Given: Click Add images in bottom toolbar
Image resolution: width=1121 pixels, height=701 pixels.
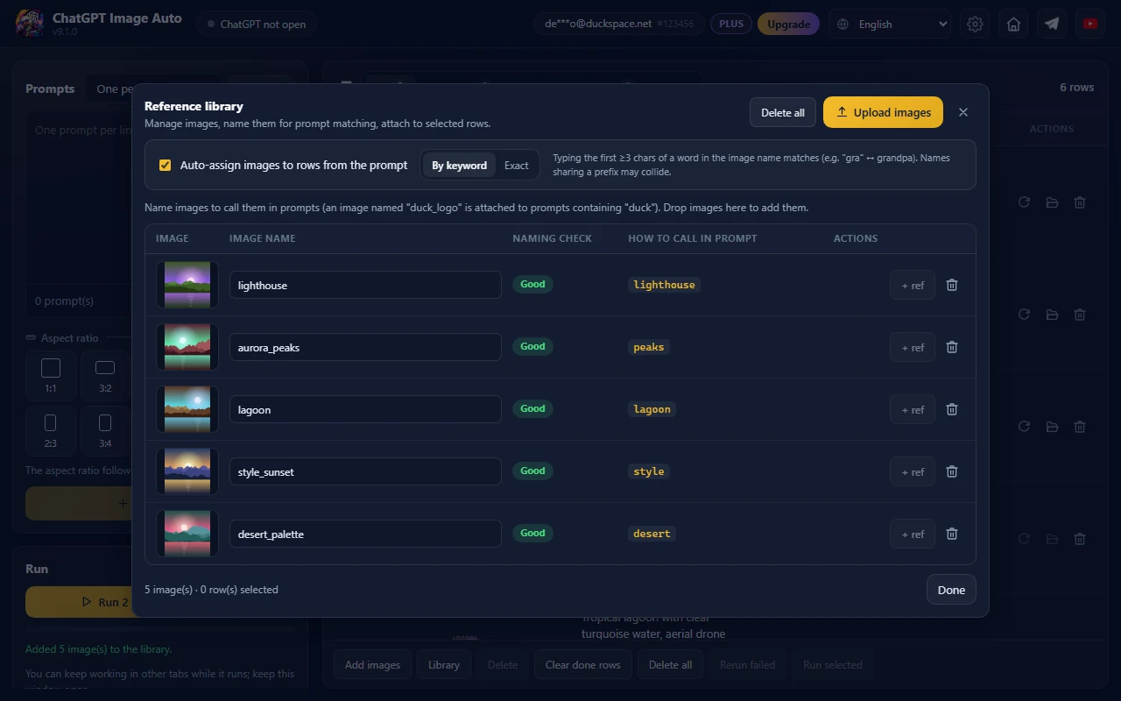Looking at the screenshot, I should point(372,664).
